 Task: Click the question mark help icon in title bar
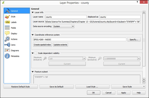(137, 2)
